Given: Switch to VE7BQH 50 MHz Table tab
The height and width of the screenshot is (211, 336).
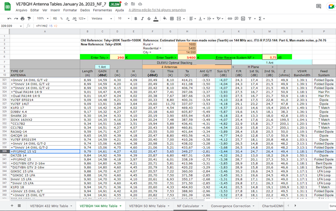Looking at the screenshot, I should pyautogui.click(x=147, y=206).
